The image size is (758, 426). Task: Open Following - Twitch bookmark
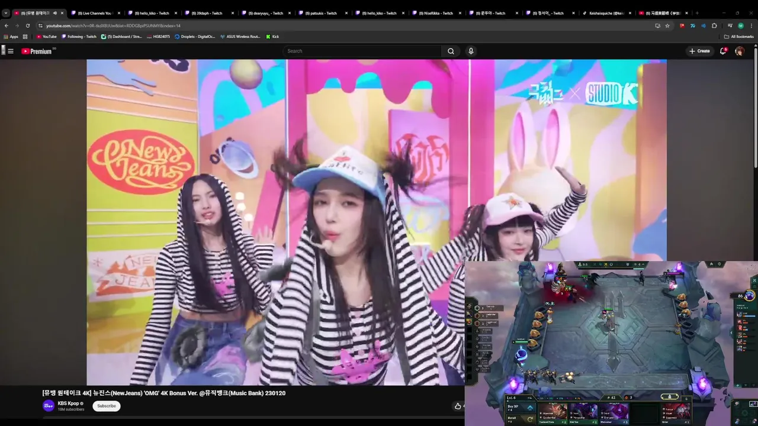tap(79, 37)
